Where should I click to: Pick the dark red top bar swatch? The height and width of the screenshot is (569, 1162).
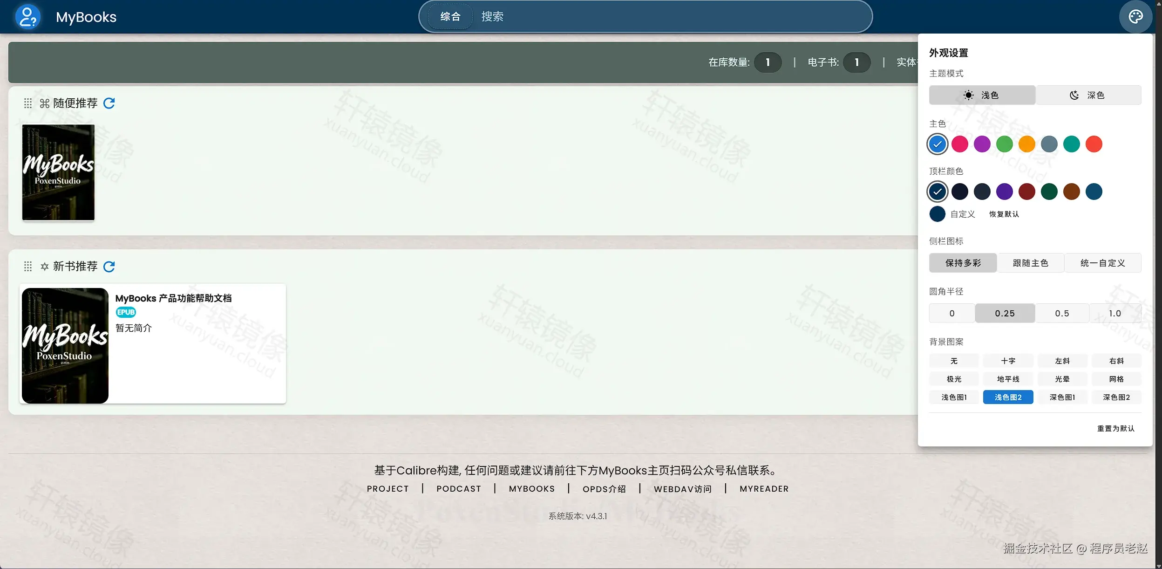tap(1026, 192)
